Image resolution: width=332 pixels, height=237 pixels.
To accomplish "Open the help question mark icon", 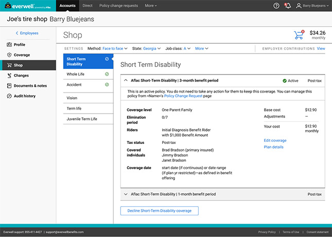I will pyautogui.click(x=276, y=6).
